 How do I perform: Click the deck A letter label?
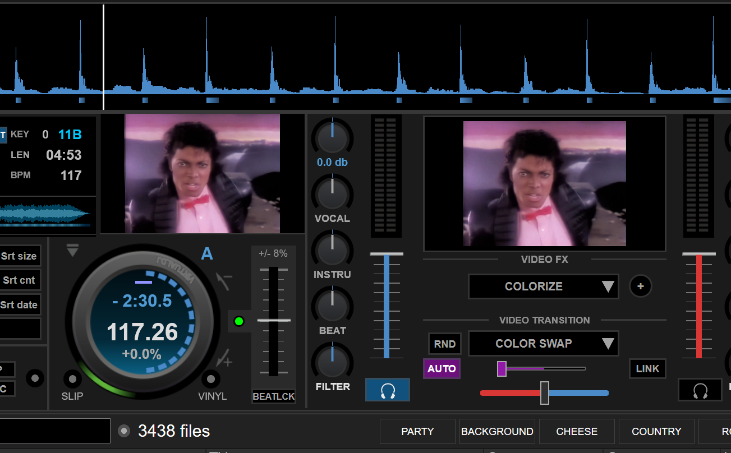coord(207,254)
